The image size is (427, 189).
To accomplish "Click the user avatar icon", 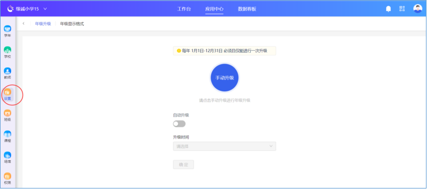I will (418, 9).
